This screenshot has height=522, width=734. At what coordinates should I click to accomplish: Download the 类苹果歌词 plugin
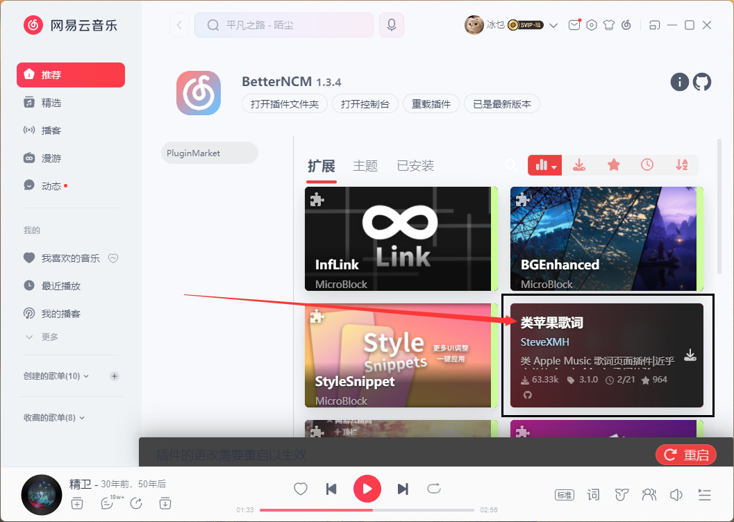pos(690,355)
